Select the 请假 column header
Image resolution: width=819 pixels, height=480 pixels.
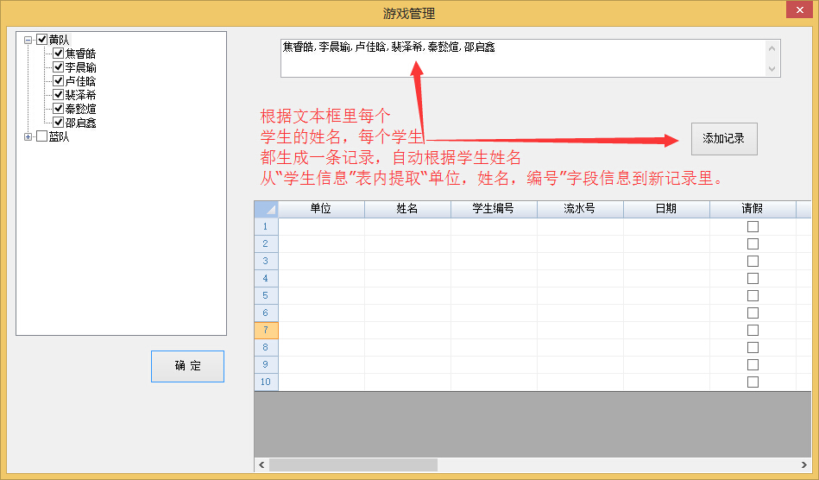753,209
